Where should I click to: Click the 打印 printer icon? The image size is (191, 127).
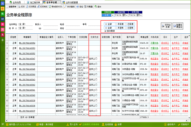click(21, 7)
